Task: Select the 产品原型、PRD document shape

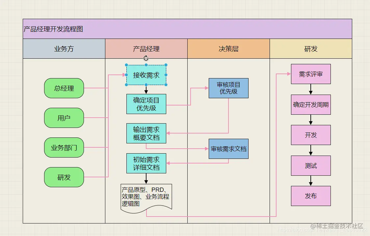Action: click(x=146, y=198)
